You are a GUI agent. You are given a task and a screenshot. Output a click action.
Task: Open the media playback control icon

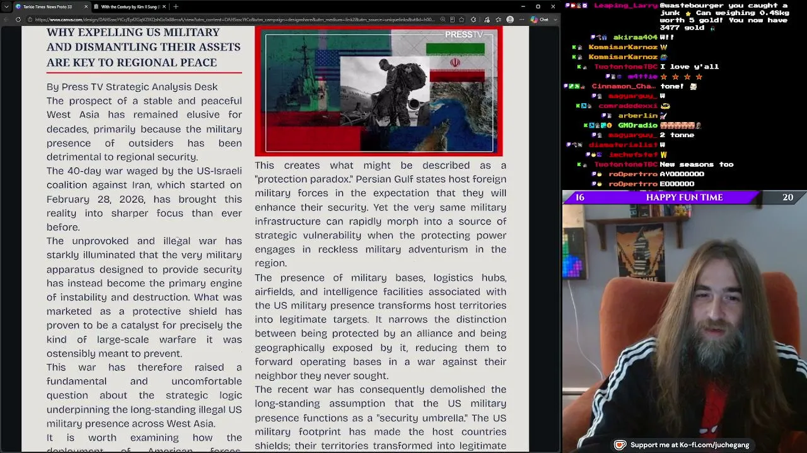tap(487, 20)
